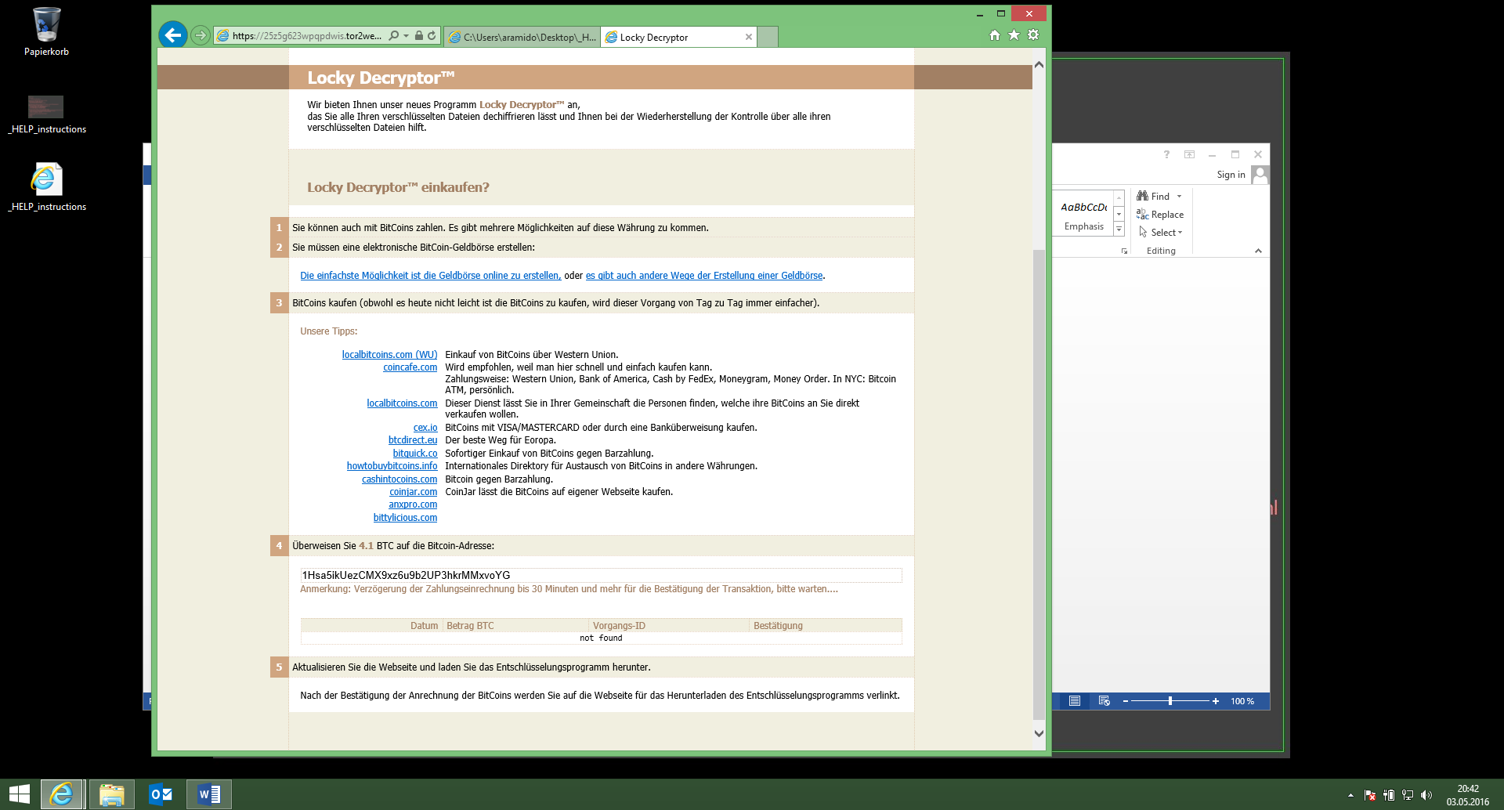Viewport: 1504px width, 810px height.
Task: Click the Bitcoin address text field
Action: 601,575
